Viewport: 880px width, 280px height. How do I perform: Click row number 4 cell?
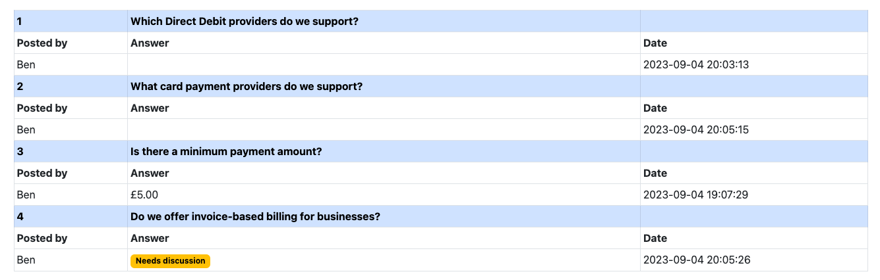point(71,216)
